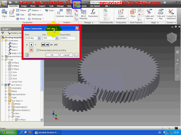
Task: Select the Pattern component tool
Action: 21,10
